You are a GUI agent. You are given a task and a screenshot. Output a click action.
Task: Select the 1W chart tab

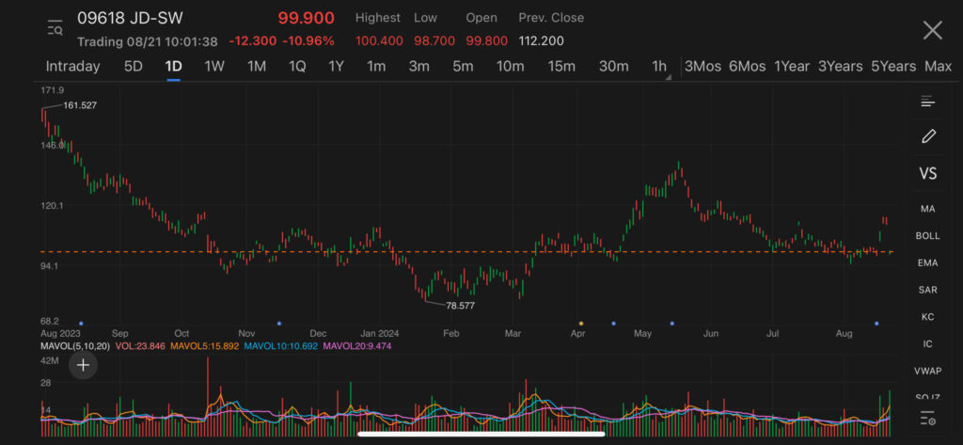(x=214, y=67)
